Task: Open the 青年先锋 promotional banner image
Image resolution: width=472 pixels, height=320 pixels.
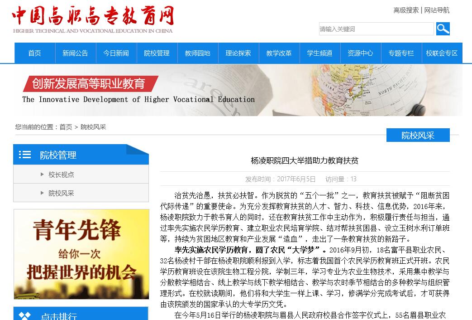Action: [81, 254]
